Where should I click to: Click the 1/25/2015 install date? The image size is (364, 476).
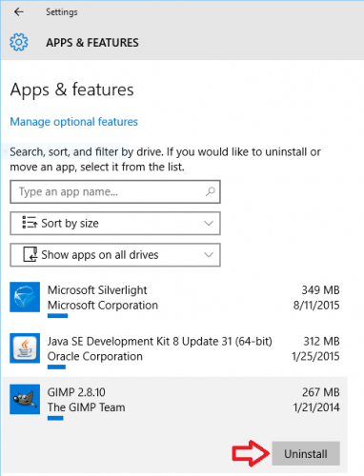[315, 356]
